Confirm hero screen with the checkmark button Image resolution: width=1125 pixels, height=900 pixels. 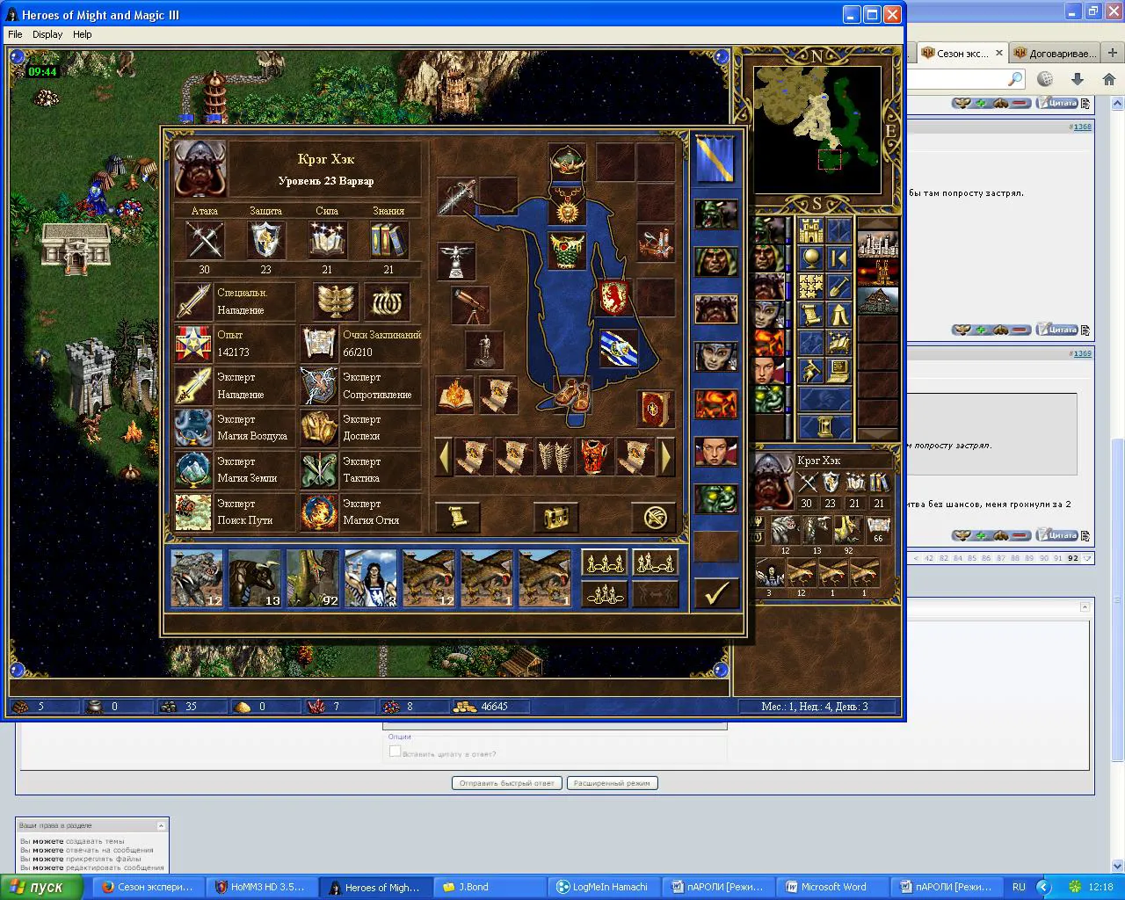tap(715, 593)
